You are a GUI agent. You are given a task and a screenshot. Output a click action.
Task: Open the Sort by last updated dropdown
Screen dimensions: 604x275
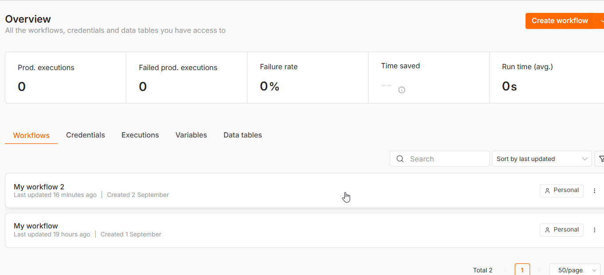click(x=542, y=159)
